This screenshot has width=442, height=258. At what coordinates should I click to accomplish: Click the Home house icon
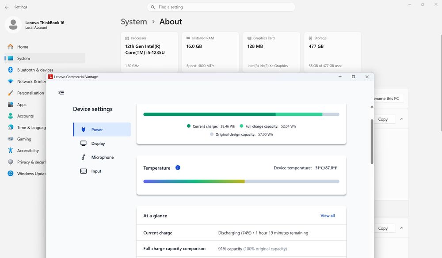[x=11, y=47]
